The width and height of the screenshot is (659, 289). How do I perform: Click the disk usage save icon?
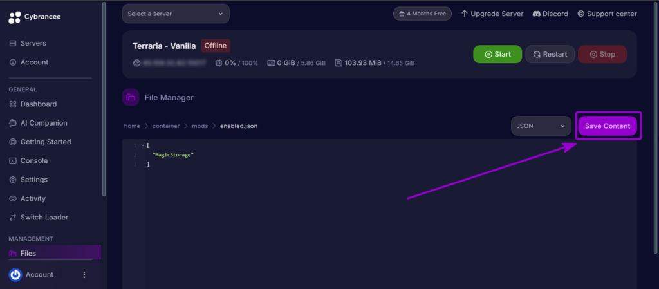[x=339, y=63]
